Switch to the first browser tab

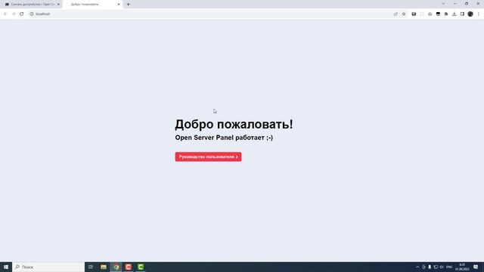tap(32, 5)
